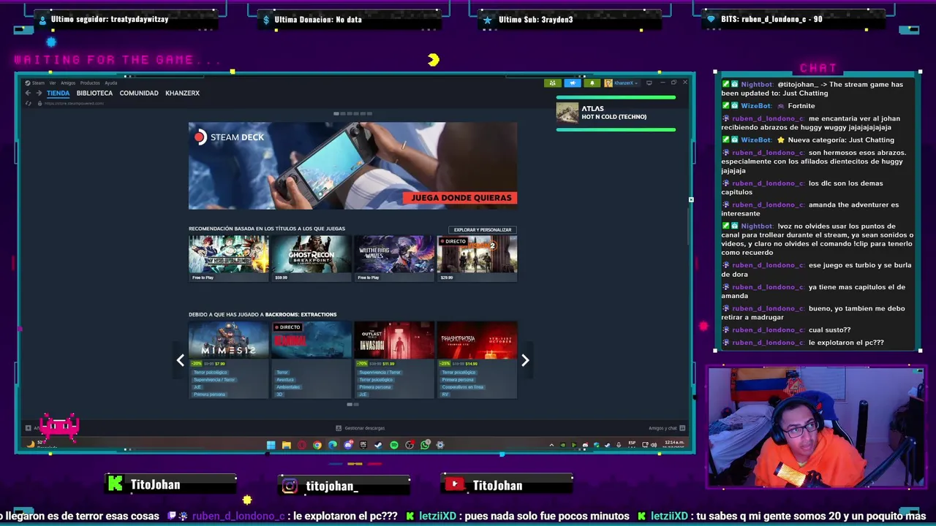Open The Division 2 game card
936x526 pixels.
click(x=477, y=258)
